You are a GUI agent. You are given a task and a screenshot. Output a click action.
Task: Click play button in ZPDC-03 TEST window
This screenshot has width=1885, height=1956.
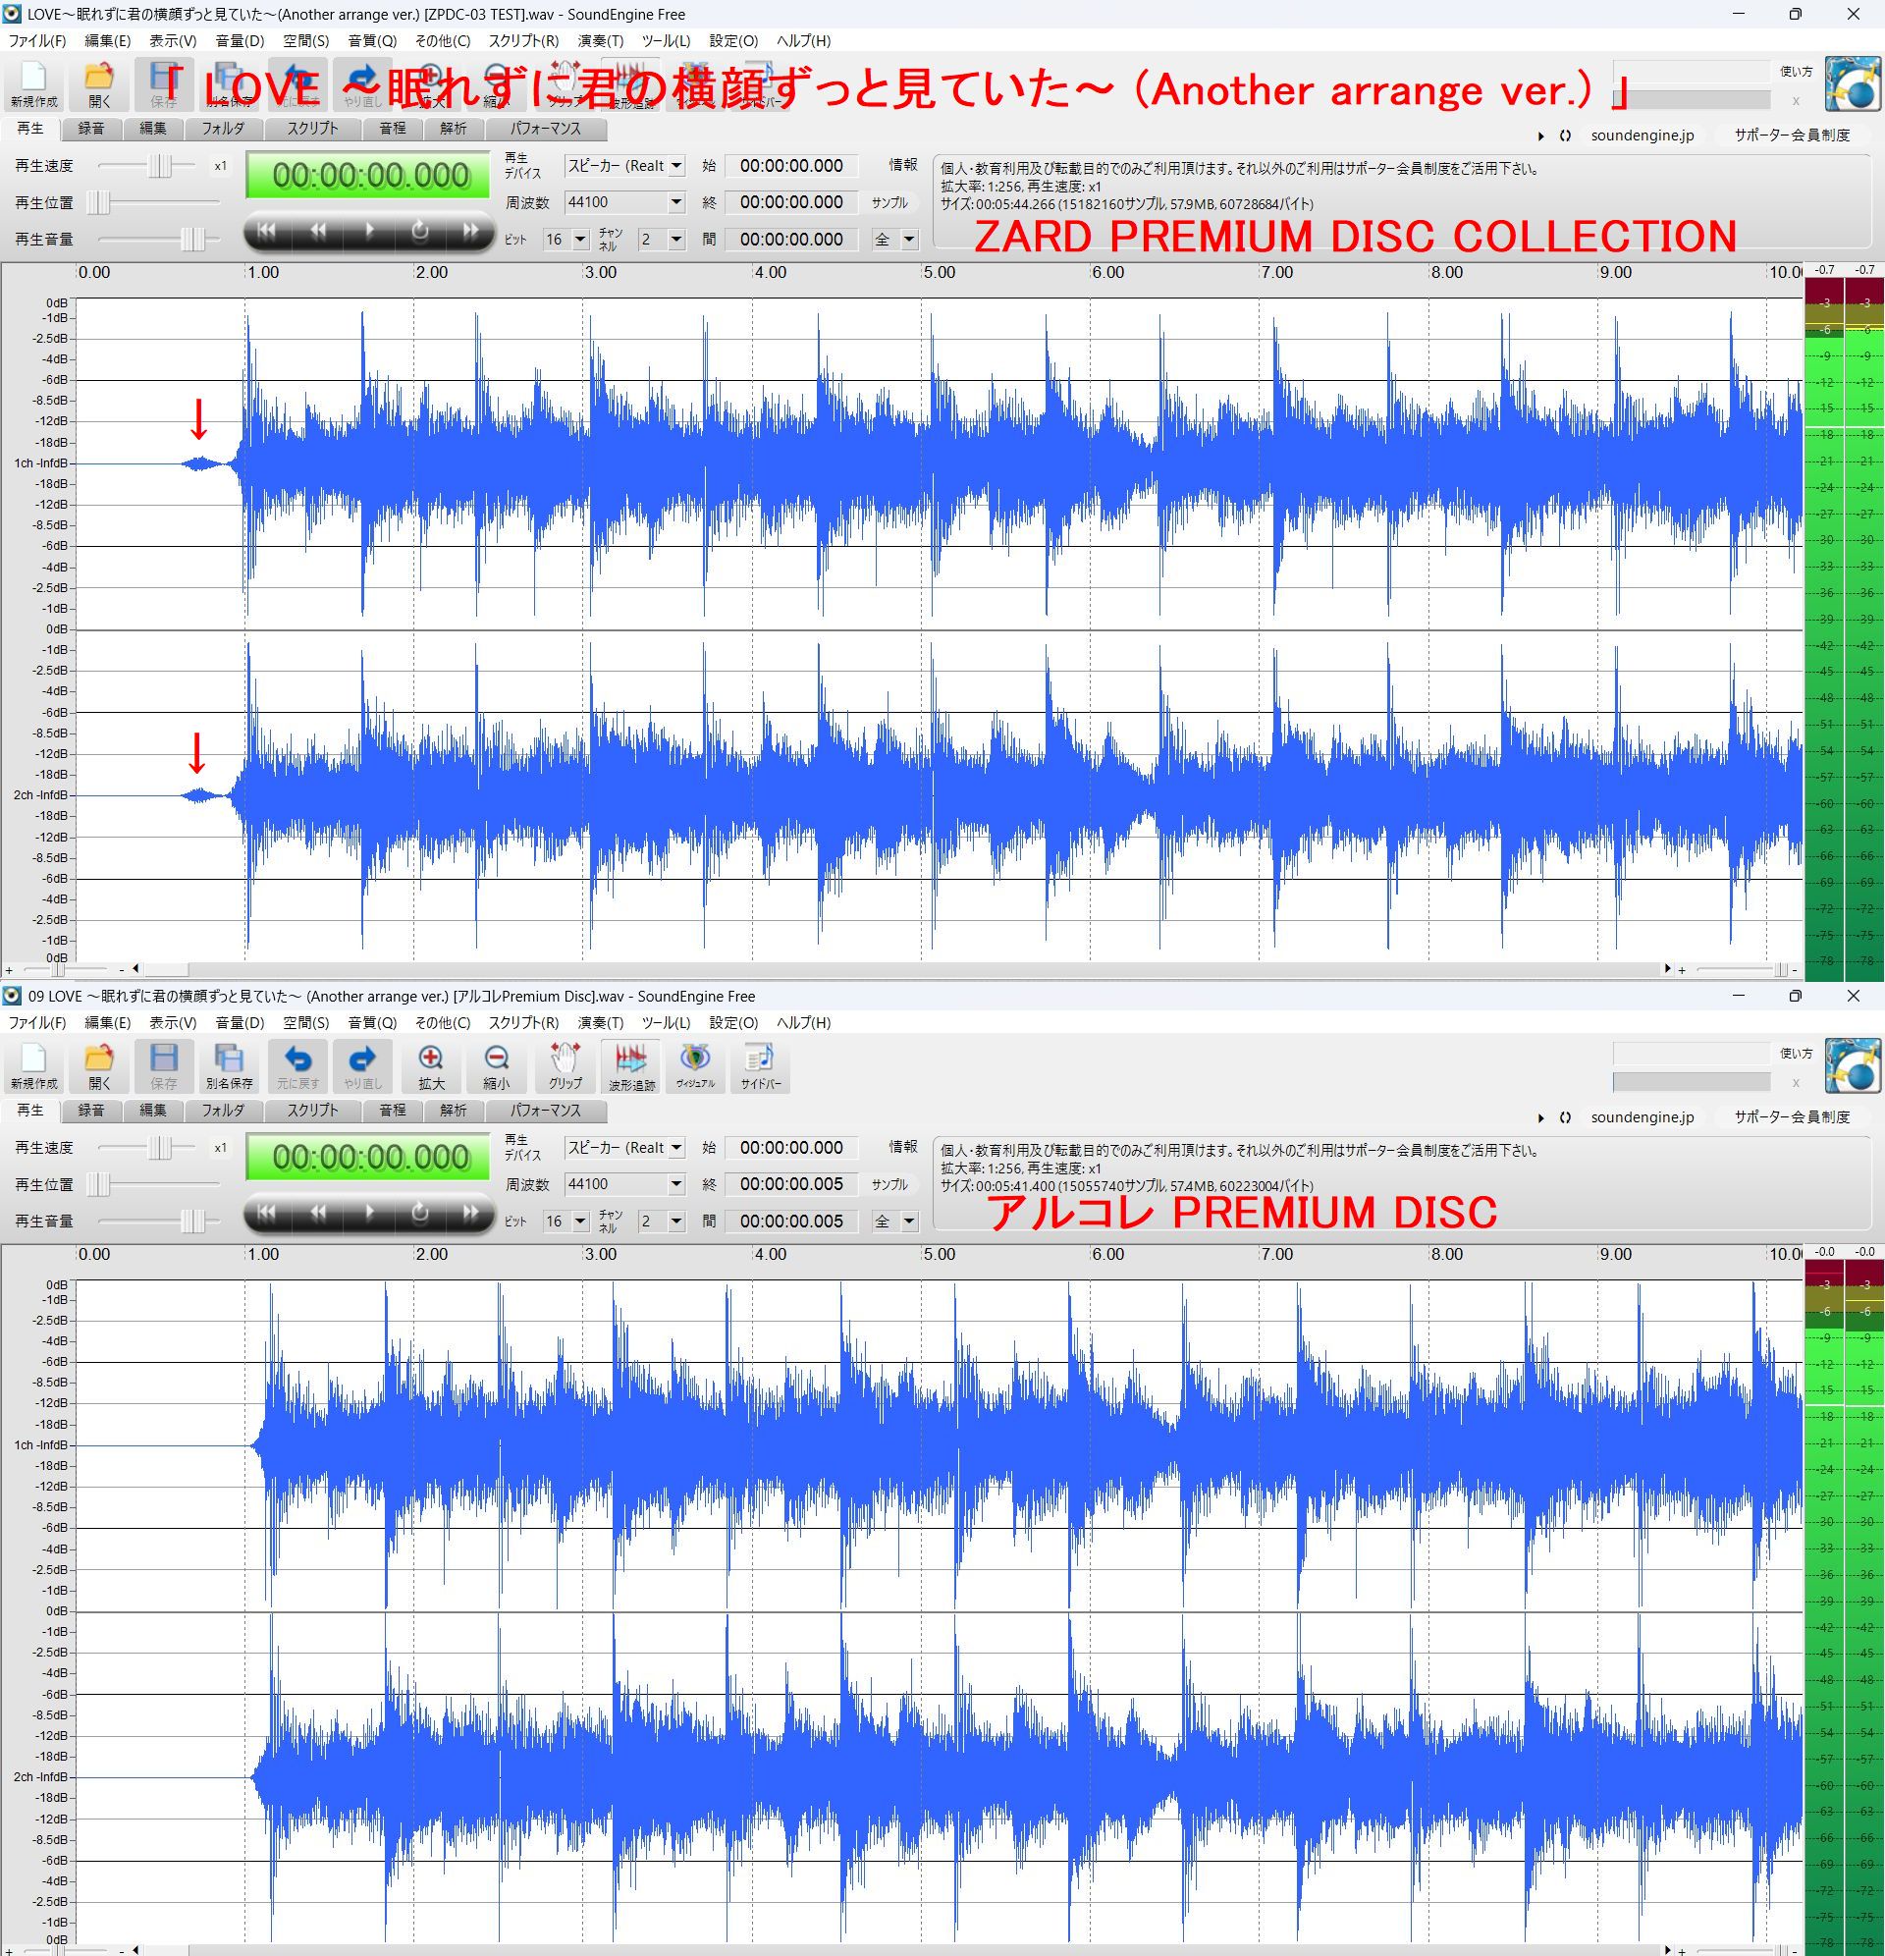tap(369, 231)
